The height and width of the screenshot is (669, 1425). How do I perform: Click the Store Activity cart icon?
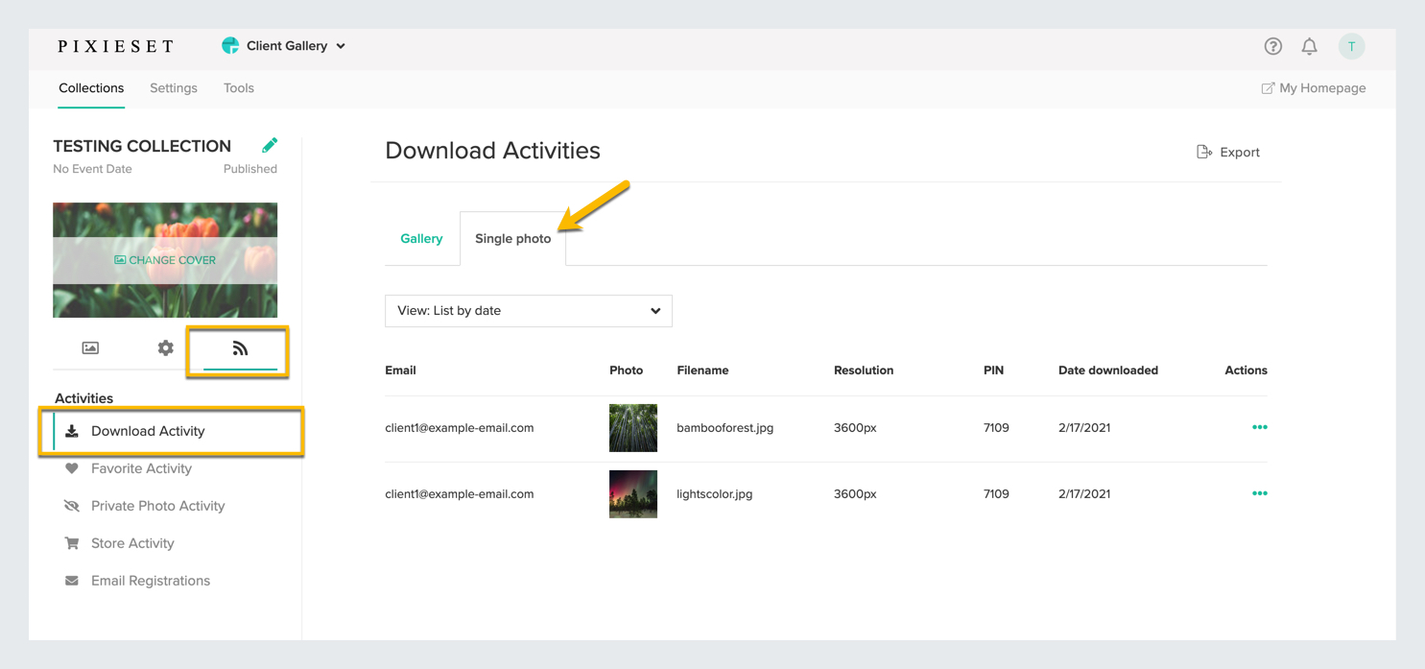[72, 543]
